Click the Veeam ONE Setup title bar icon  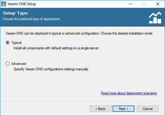click(4, 4)
